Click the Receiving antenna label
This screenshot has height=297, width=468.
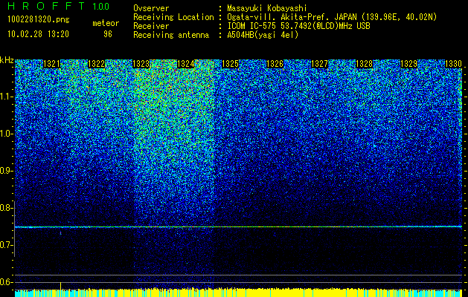tap(171, 35)
